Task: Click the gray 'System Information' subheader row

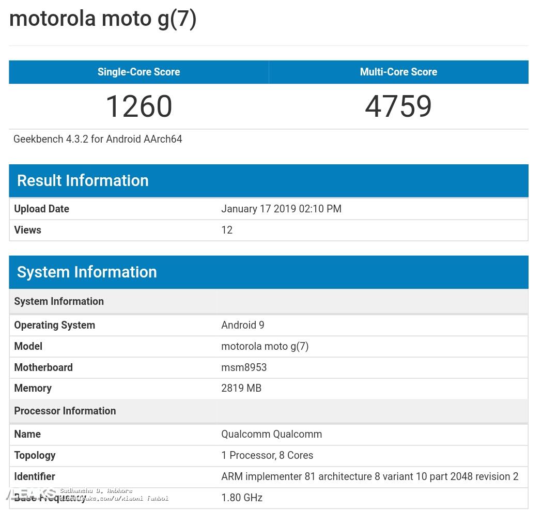Action: 269,302
